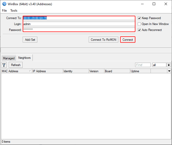172x145 pixels.
Task: Enable Open In New Window checkbox
Action: (x=139, y=24)
